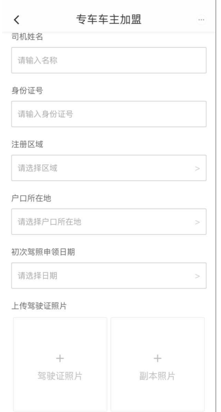Open the 请选择区域 region selector
This screenshot has width=221, height=412.
tap(109, 168)
